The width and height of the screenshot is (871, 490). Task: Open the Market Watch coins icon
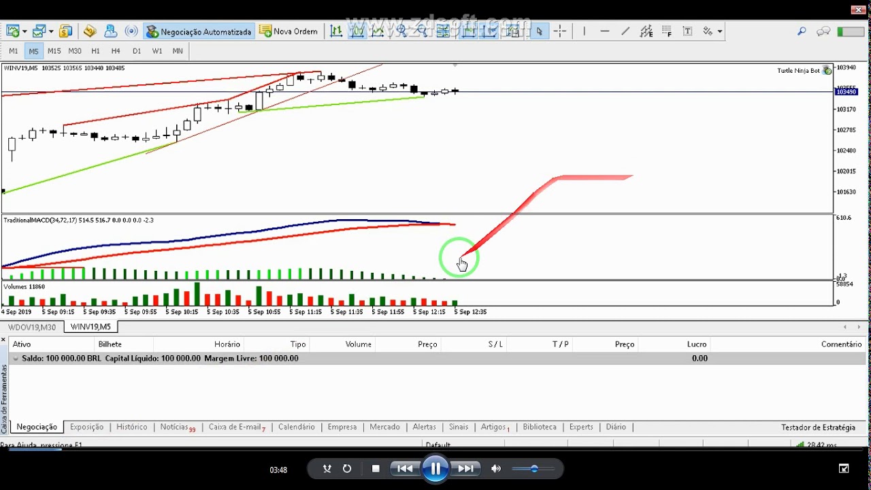[x=66, y=31]
